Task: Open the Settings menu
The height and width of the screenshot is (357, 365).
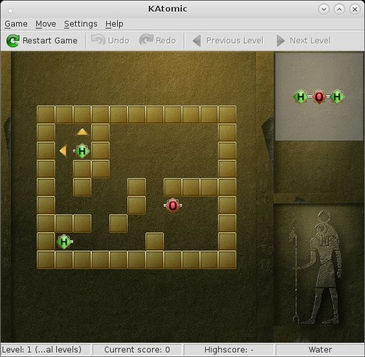Action: click(x=81, y=24)
